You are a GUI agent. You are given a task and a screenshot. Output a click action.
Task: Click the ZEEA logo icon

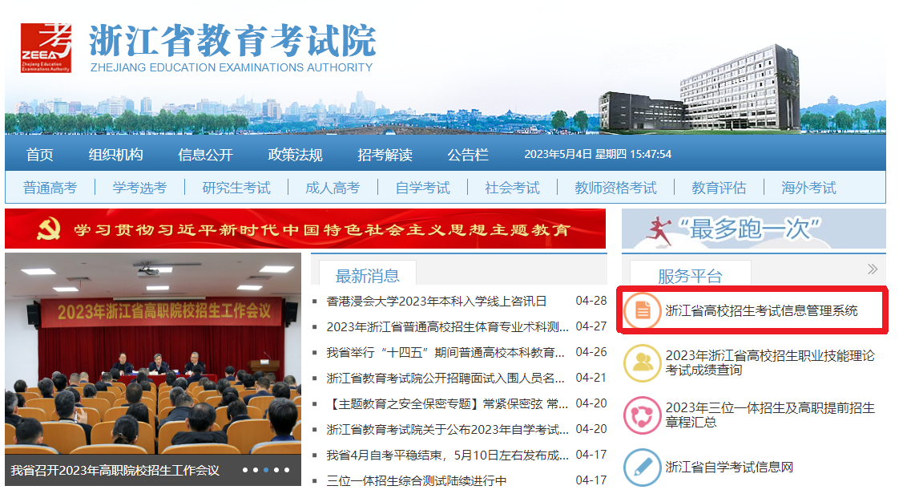[46, 47]
